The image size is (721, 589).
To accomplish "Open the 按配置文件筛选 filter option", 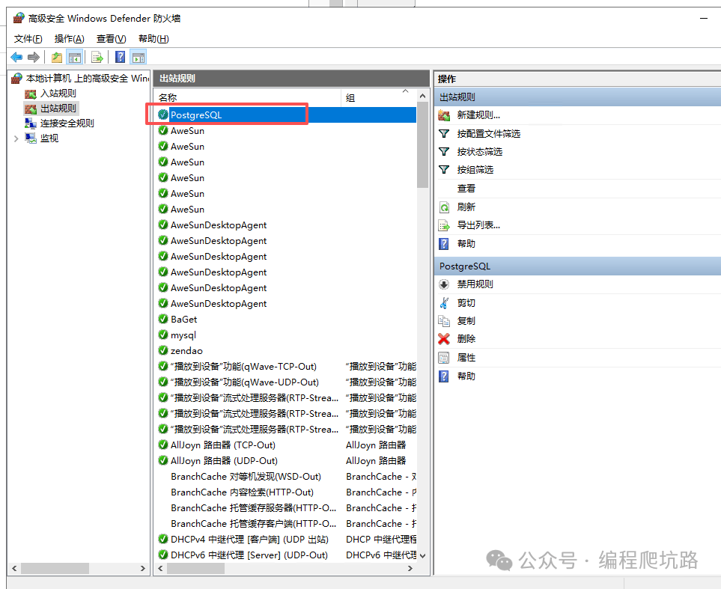I will [489, 134].
